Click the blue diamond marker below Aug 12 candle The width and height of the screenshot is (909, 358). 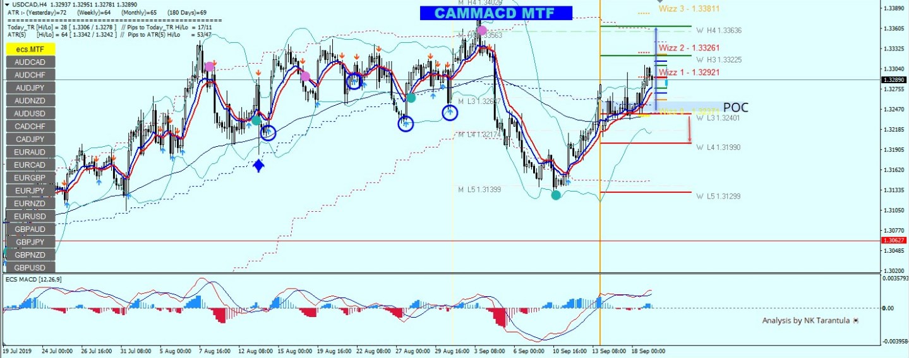click(258, 166)
